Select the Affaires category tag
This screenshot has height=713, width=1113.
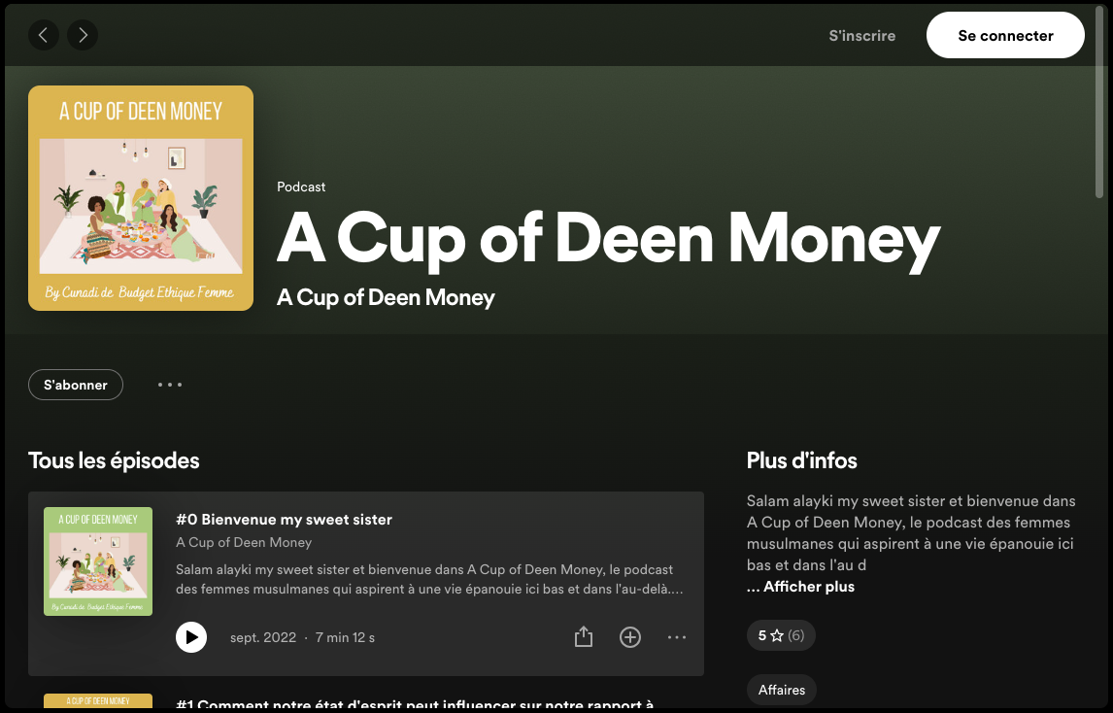[782, 690]
